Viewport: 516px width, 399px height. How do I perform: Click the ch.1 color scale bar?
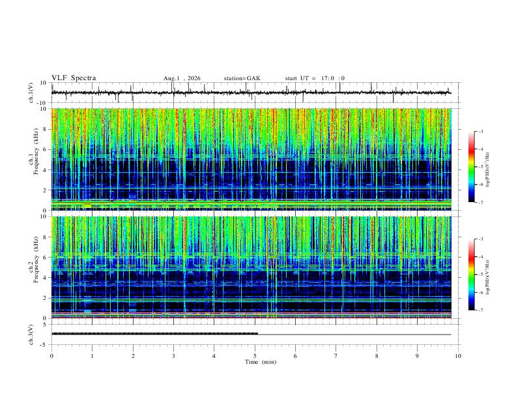472,167
